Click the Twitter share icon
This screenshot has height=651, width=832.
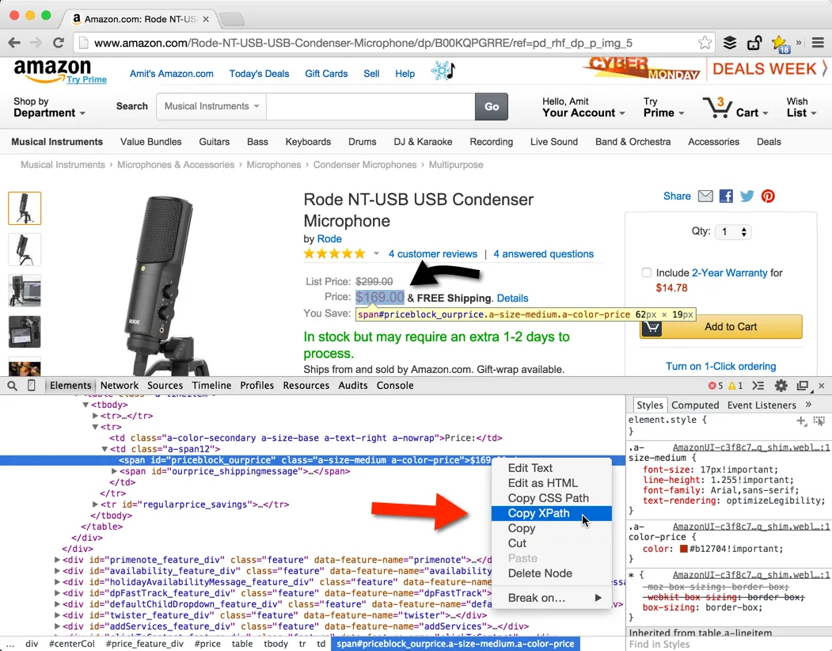(747, 196)
